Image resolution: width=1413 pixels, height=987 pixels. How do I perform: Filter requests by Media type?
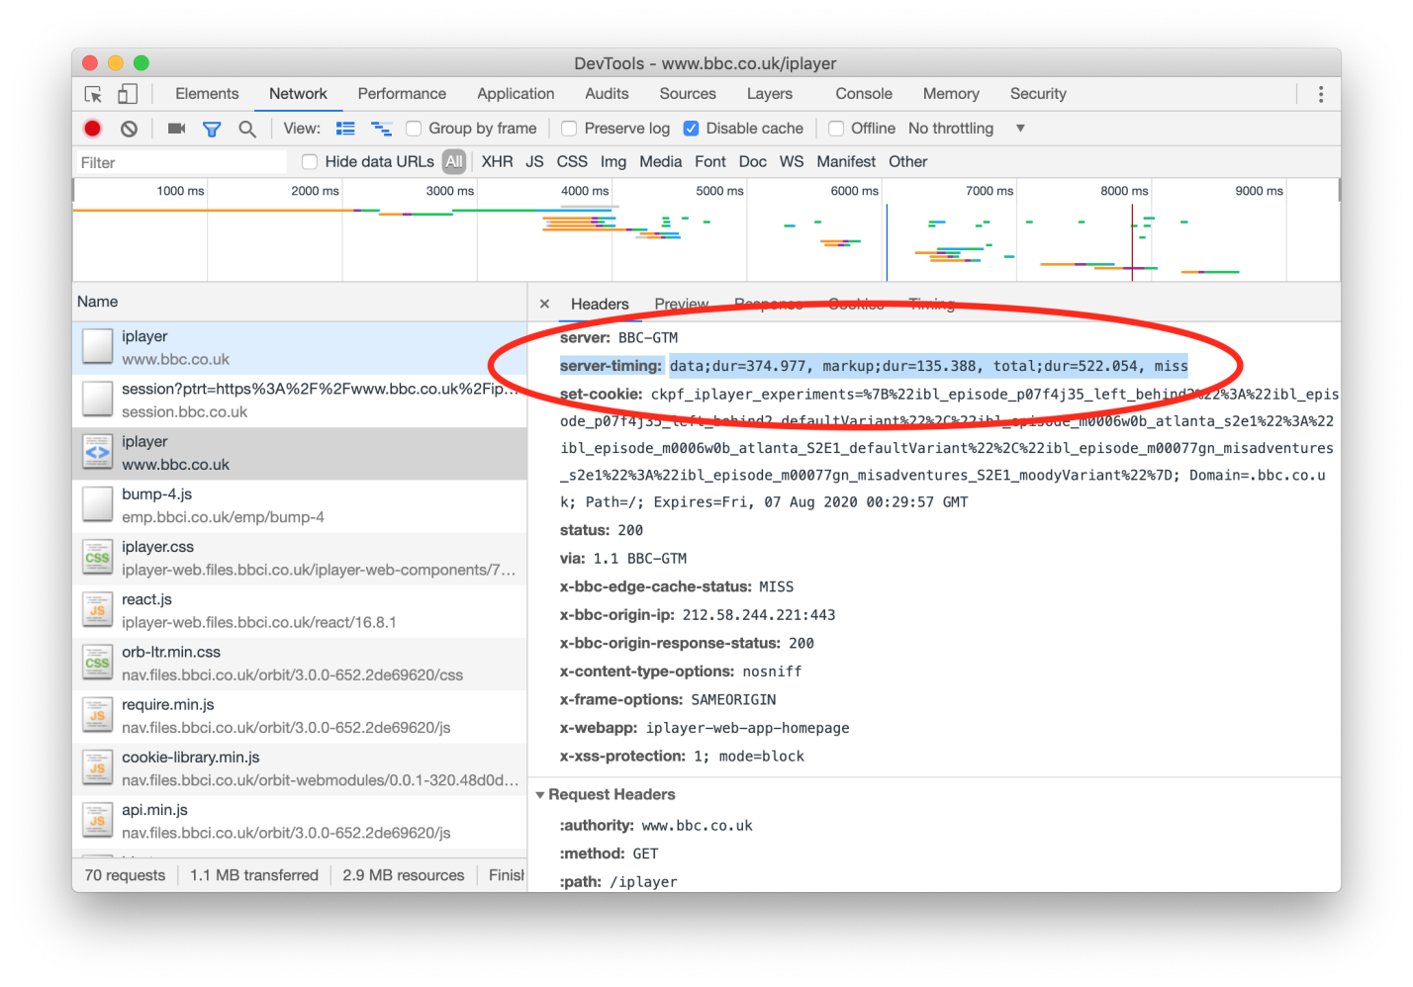661,162
